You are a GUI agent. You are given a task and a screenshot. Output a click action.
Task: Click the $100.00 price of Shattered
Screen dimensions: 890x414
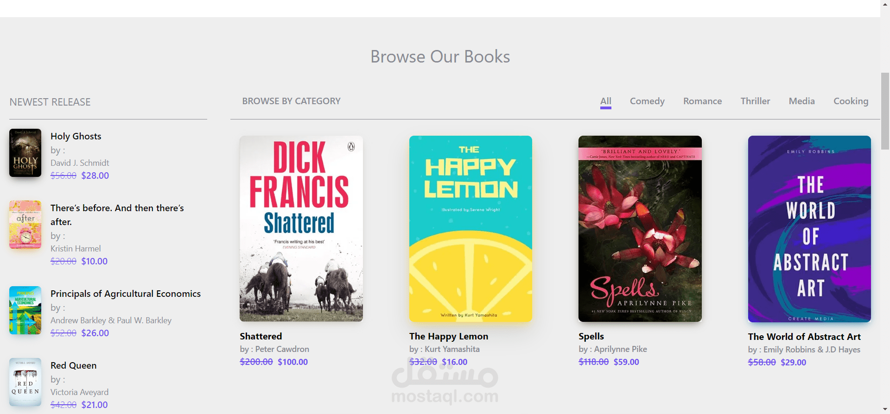(x=292, y=362)
